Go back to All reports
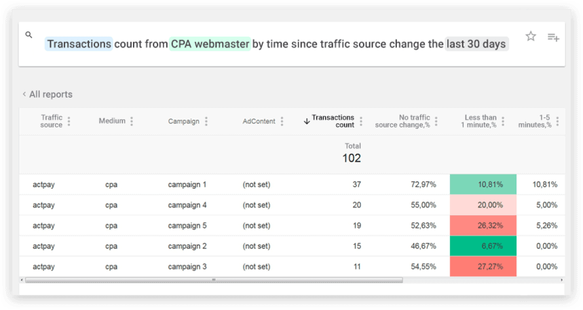This screenshot has width=583, height=310. coord(48,94)
